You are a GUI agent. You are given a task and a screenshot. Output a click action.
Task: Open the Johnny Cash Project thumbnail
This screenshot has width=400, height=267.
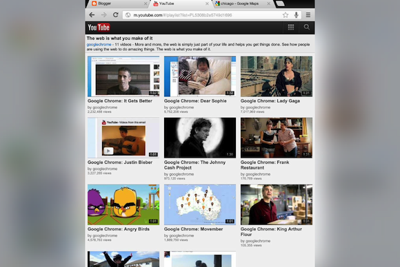click(200, 138)
